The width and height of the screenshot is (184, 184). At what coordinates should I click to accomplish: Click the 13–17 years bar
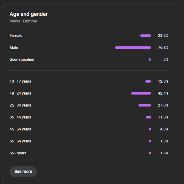click(148, 81)
